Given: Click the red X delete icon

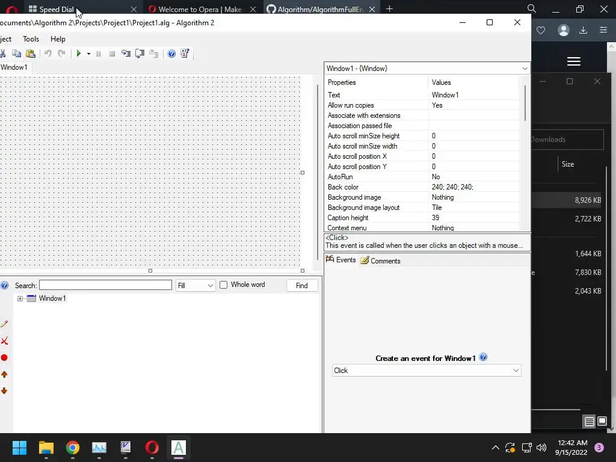Looking at the screenshot, I should coord(4,340).
